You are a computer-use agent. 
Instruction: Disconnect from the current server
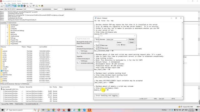27,6
